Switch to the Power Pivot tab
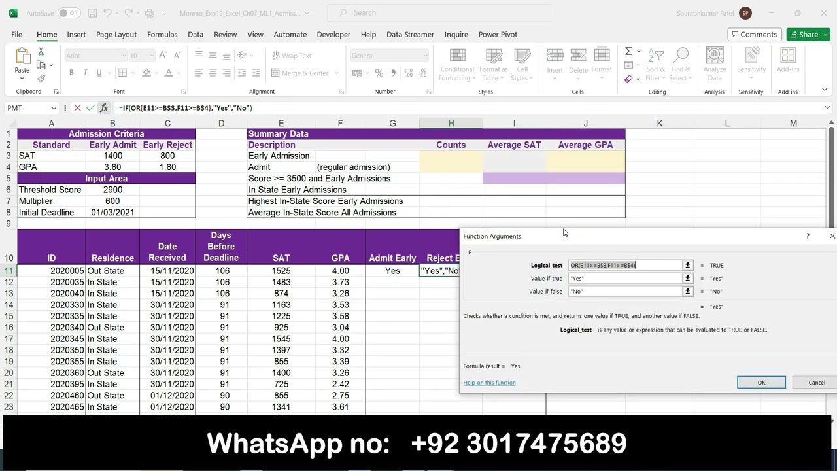Screen dimensions: 837x471 click(x=498, y=35)
